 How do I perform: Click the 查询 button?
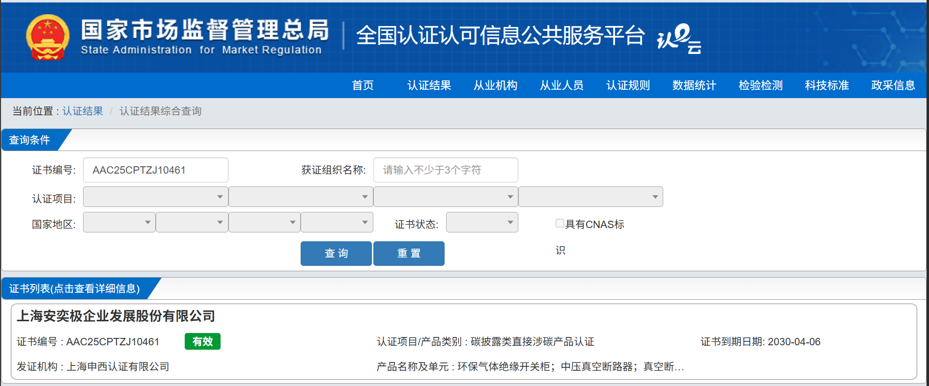tap(336, 254)
